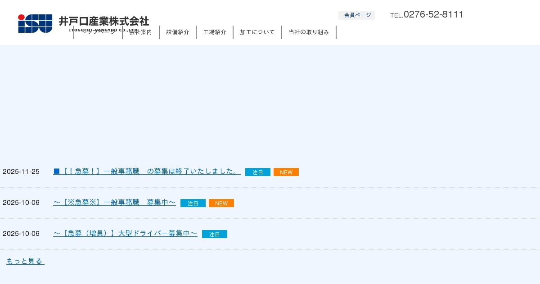Open the 大型ドライバー募集中 news link
The image size is (540, 284).
point(125,234)
